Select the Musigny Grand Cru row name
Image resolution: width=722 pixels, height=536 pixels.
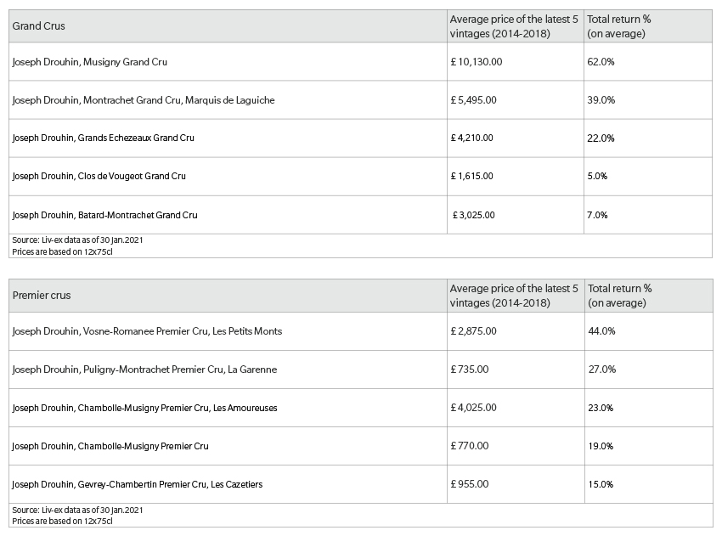click(x=90, y=62)
